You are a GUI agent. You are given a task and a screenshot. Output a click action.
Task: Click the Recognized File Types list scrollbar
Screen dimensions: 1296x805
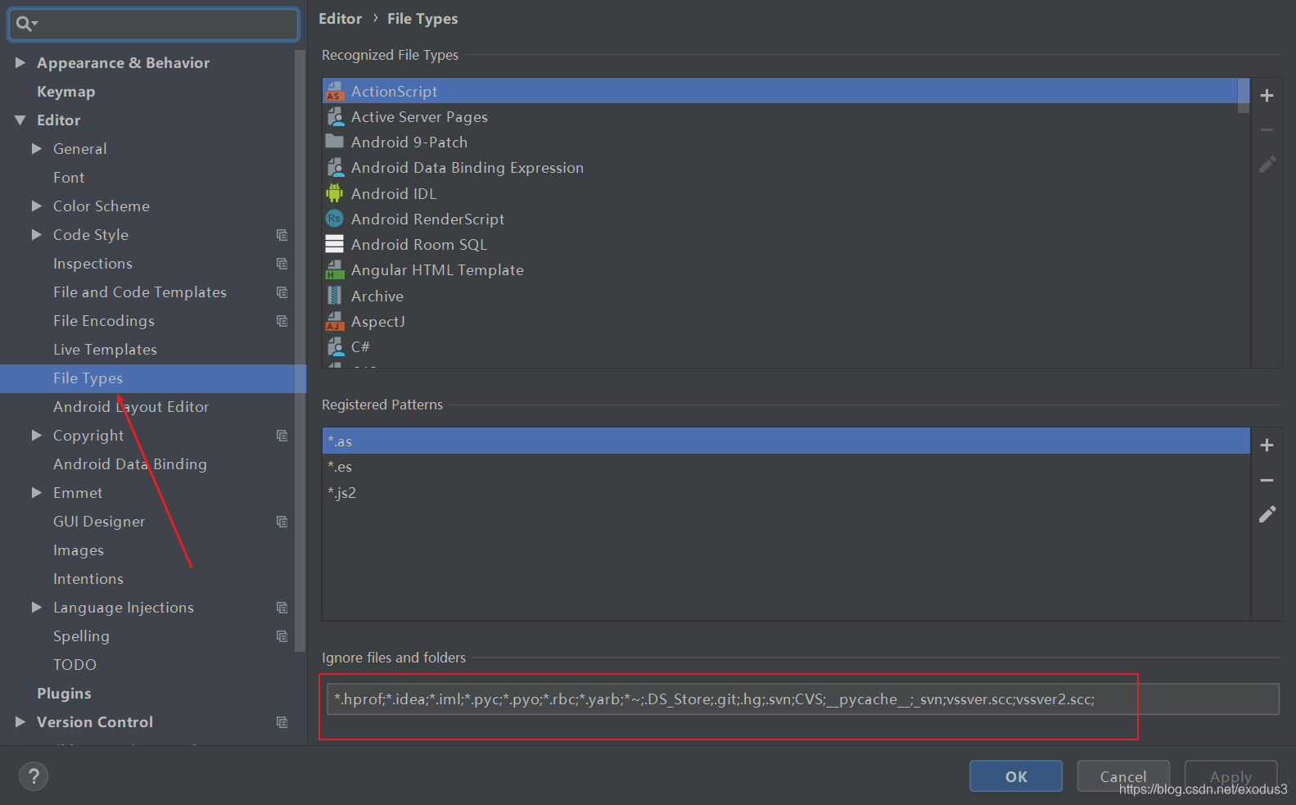point(1244,96)
